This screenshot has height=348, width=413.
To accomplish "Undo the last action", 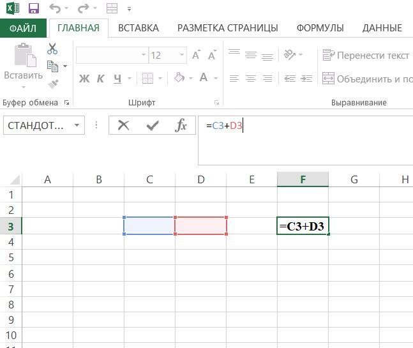I will 55,8.
